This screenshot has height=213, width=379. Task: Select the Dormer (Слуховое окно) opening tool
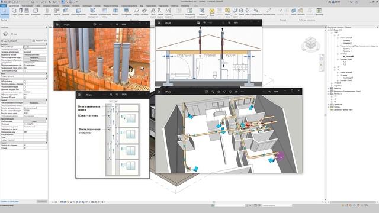click(x=268, y=12)
